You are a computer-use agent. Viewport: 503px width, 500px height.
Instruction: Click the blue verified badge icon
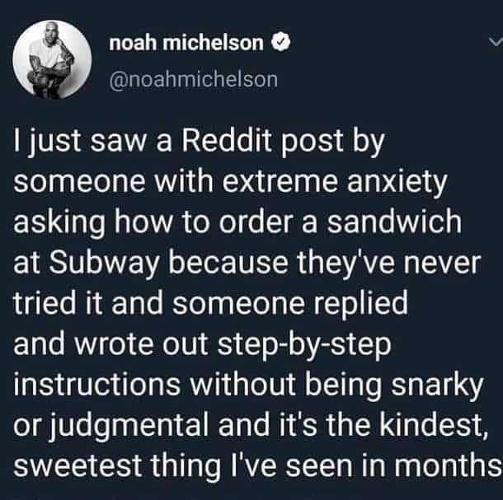[x=281, y=43]
